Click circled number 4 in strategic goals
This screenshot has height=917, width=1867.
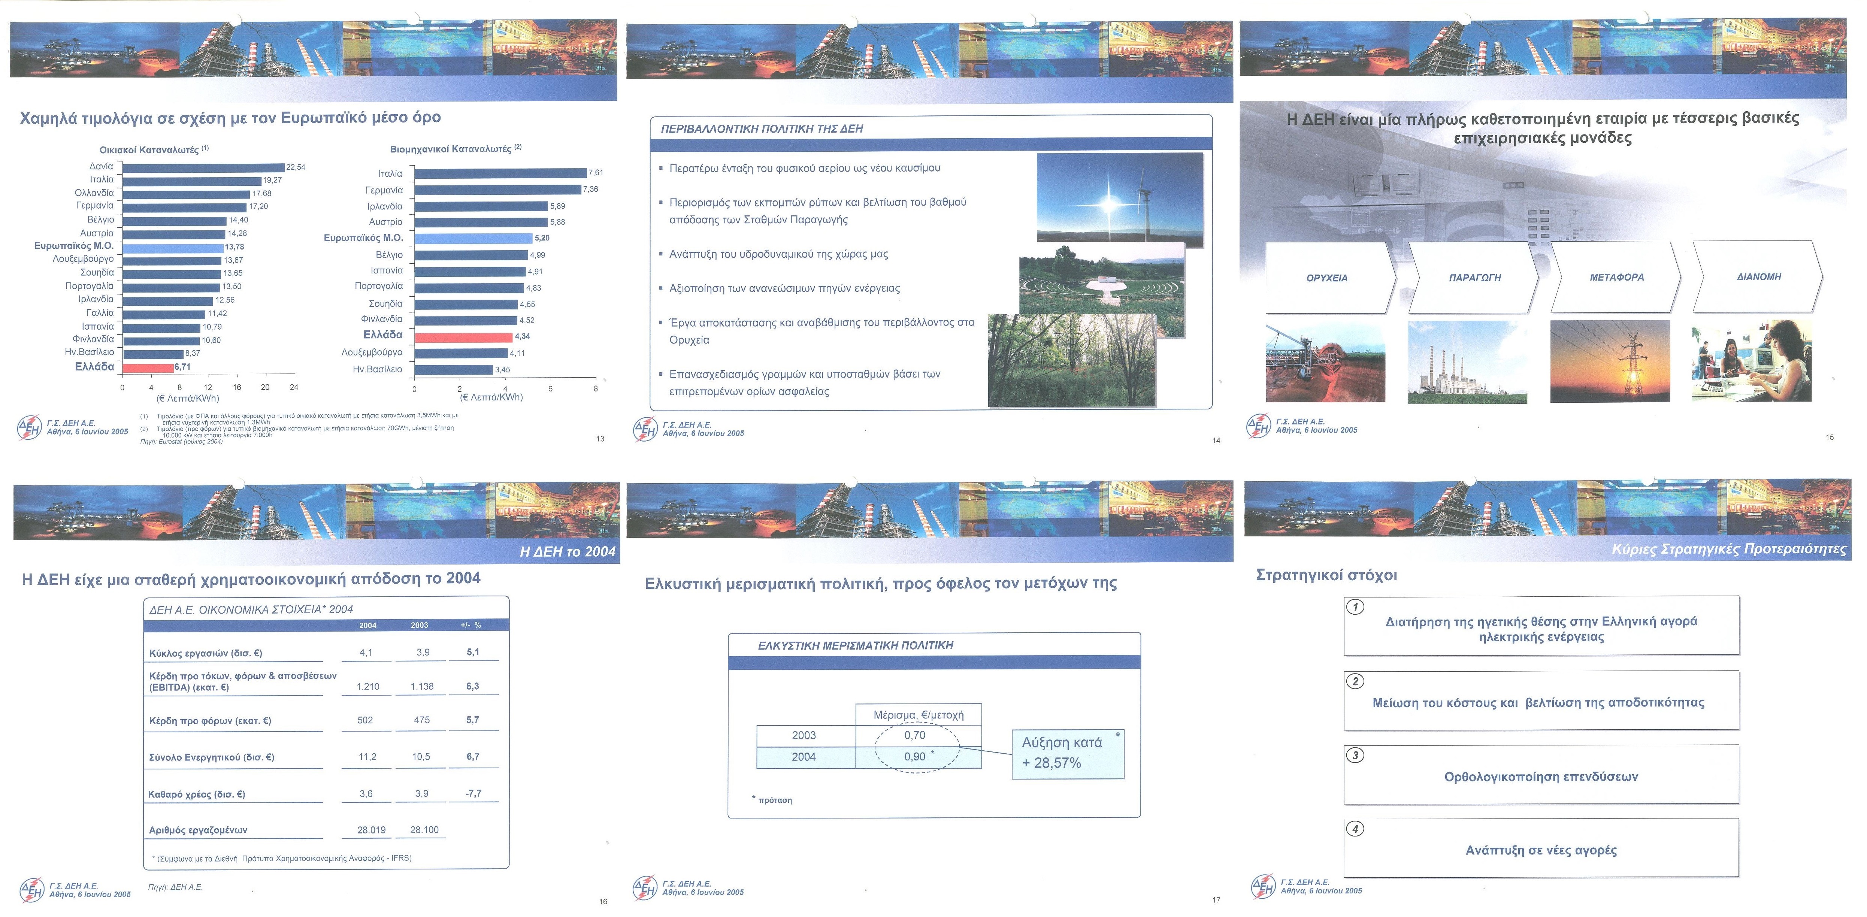tap(1355, 829)
